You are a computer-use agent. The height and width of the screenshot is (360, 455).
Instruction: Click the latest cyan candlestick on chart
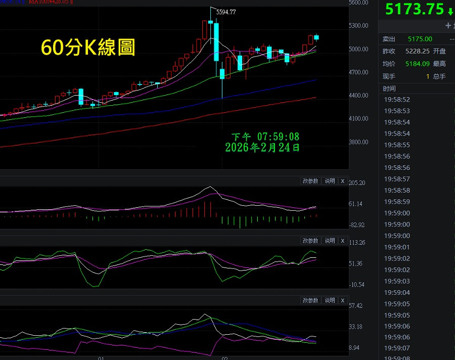[316, 37]
